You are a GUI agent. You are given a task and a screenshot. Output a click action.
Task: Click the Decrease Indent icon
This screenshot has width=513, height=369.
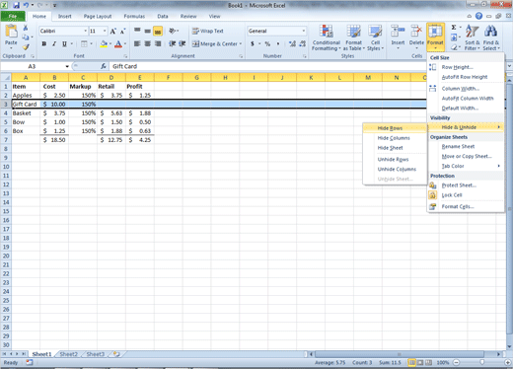(x=172, y=43)
